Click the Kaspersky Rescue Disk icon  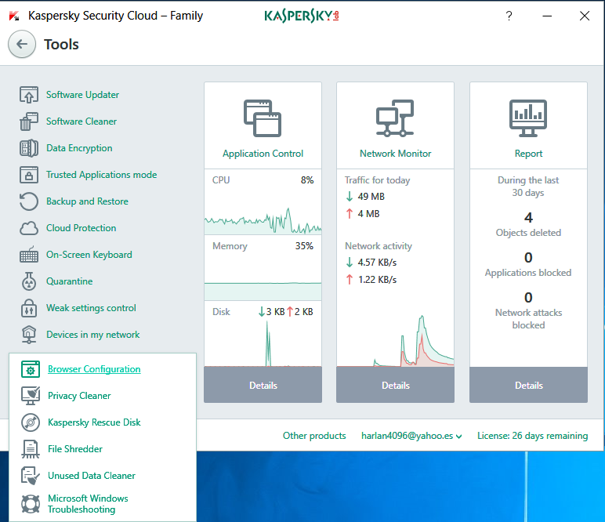click(x=31, y=422)
